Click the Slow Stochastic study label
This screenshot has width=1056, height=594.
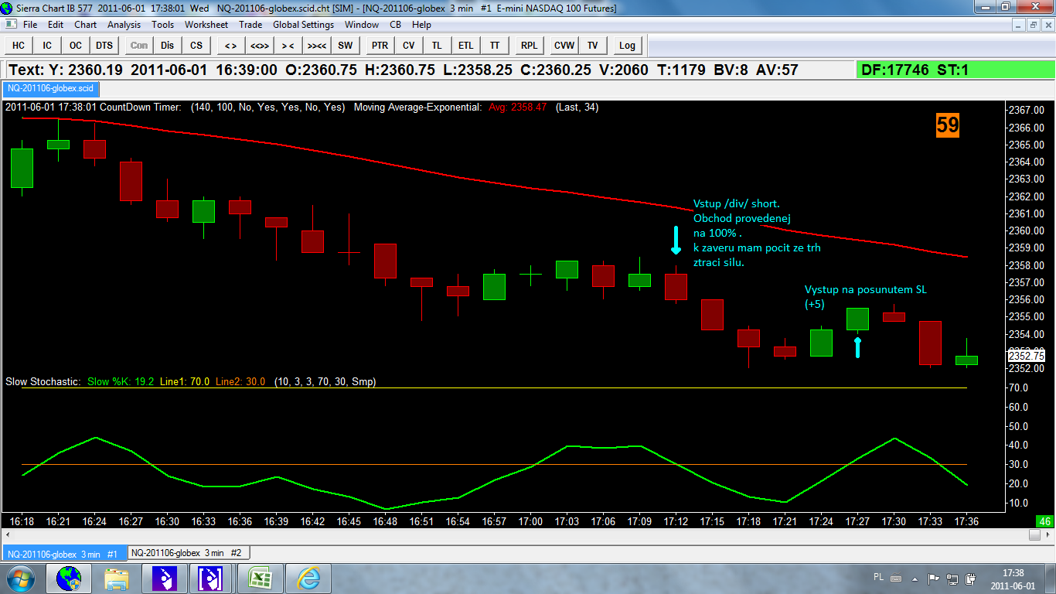pyautogui.click(x=43, y=381)
